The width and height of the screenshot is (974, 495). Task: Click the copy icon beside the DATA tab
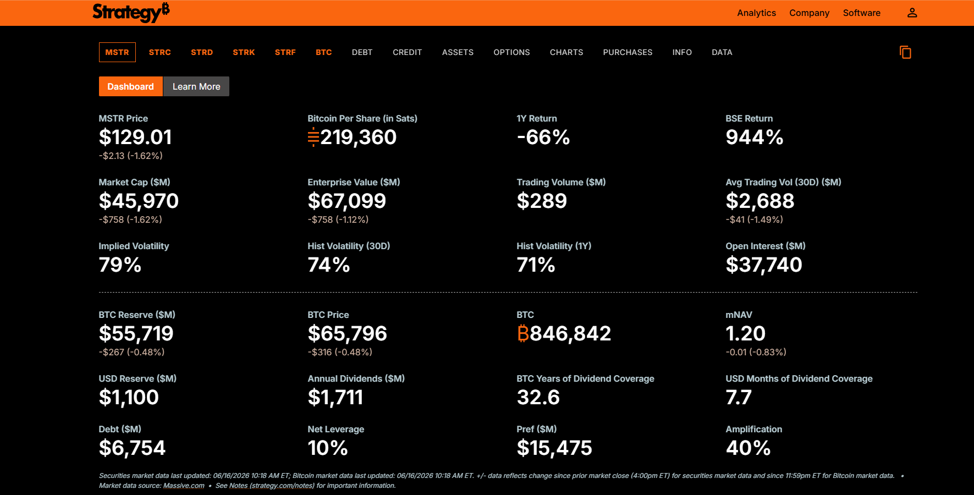[x=905, y=52]
